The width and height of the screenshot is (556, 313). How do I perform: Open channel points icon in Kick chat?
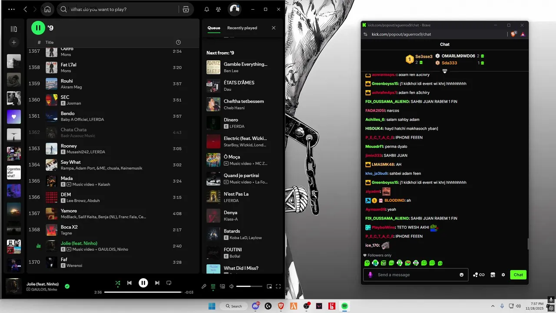[x=479, y=275]
